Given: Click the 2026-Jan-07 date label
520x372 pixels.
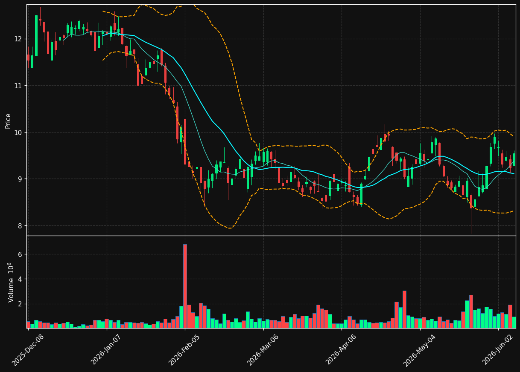Looking at the screenshot, I should (x=106, y=350).
